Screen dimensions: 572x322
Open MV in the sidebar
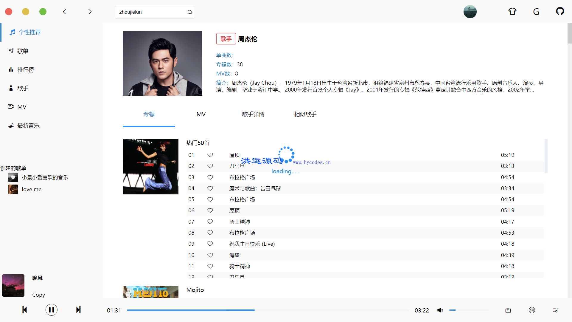coord(17,107)
